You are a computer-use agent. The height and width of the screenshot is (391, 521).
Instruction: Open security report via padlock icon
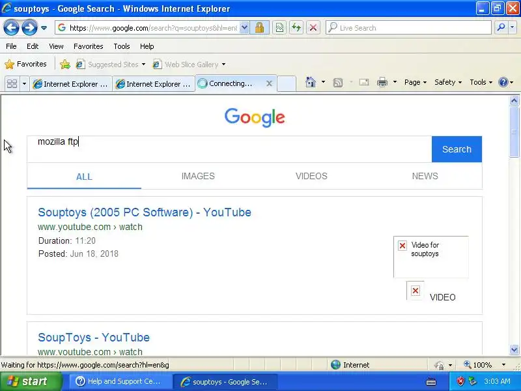(x=259, y=27)
